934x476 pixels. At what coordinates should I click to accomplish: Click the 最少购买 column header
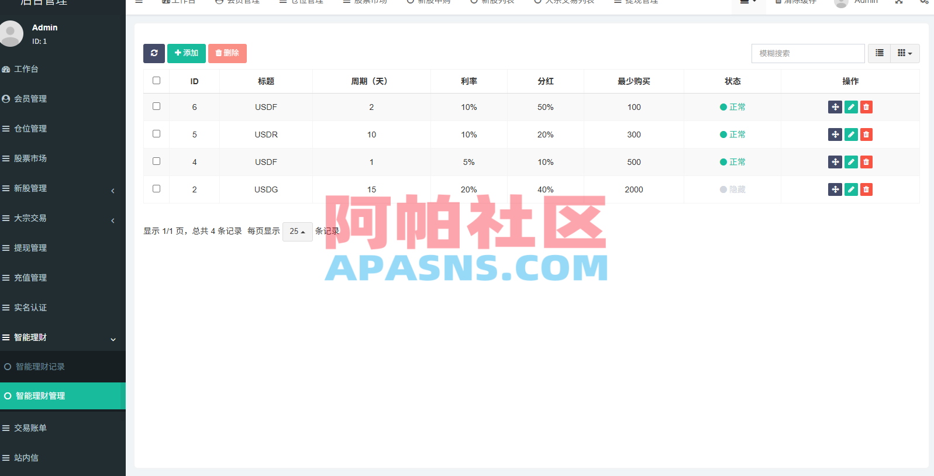pyautogui.click(x=634, y=81)
